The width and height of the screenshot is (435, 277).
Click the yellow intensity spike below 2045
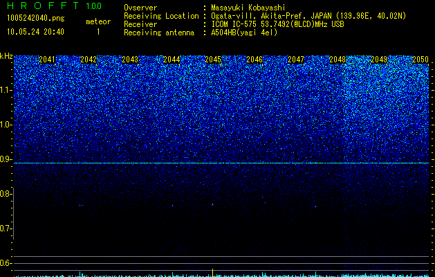213,272
